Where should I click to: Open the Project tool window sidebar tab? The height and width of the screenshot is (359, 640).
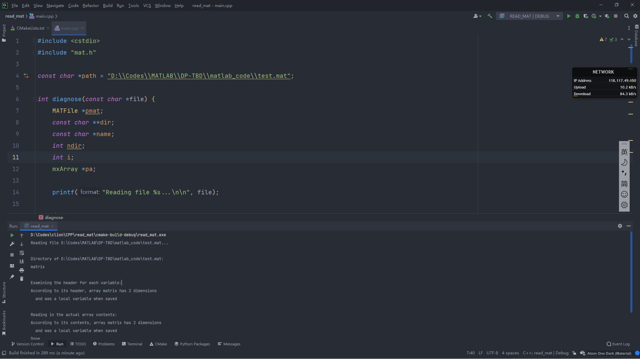click(4, 33)
